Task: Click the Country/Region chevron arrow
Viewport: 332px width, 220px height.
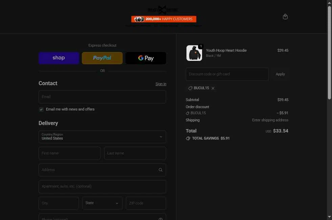Action: pyautogui.click(x=161, y=137)
